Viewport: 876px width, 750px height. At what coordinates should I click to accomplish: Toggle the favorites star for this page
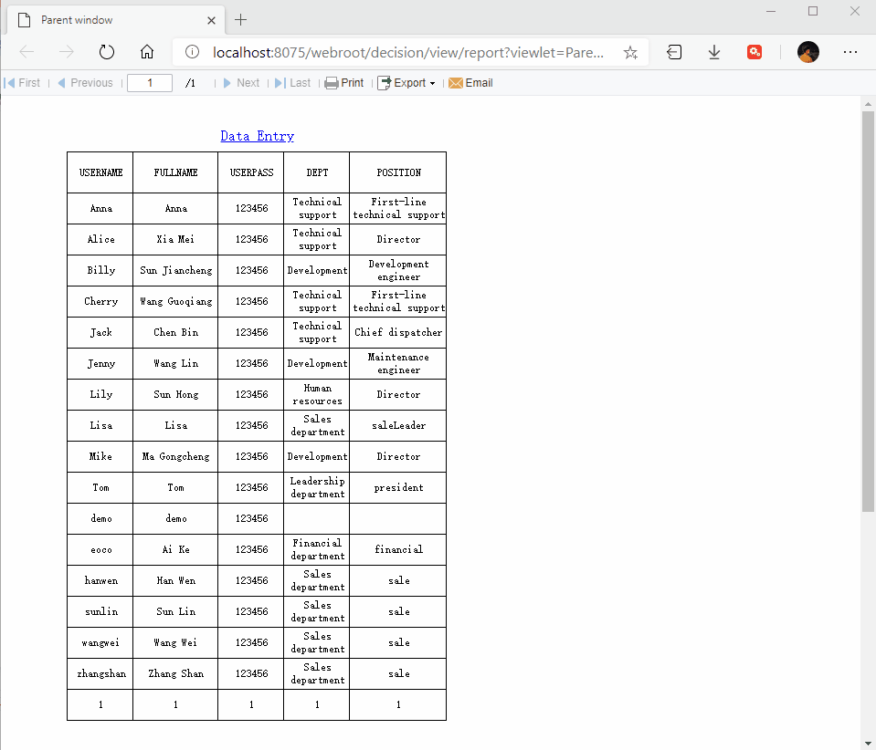(630, 53)
